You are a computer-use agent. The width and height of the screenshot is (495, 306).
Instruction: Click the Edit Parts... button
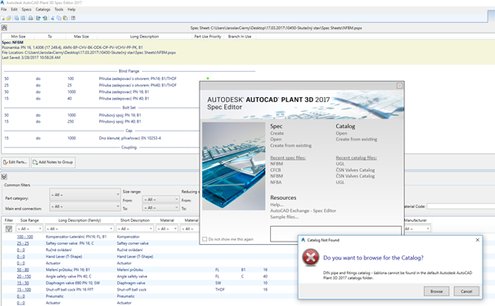point(16,162)
